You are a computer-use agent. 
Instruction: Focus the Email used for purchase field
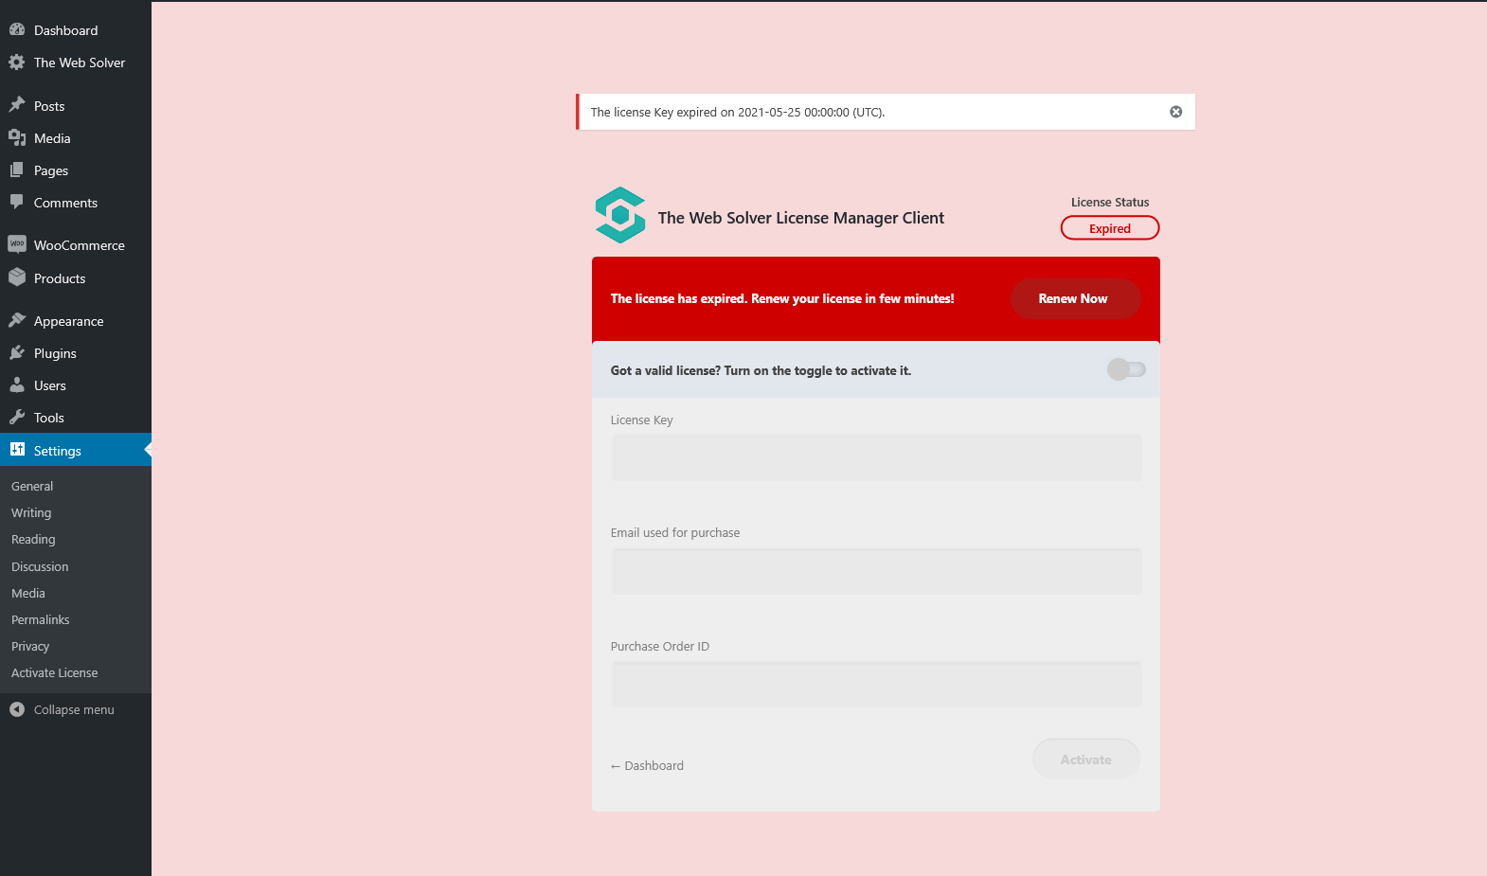tap(876, 571)
